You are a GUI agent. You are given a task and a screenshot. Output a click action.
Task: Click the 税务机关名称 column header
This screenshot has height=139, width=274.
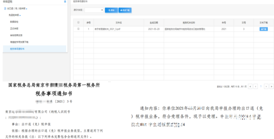point(189,23)
